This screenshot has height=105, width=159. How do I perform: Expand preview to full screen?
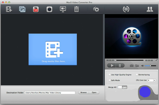point(157,60)
